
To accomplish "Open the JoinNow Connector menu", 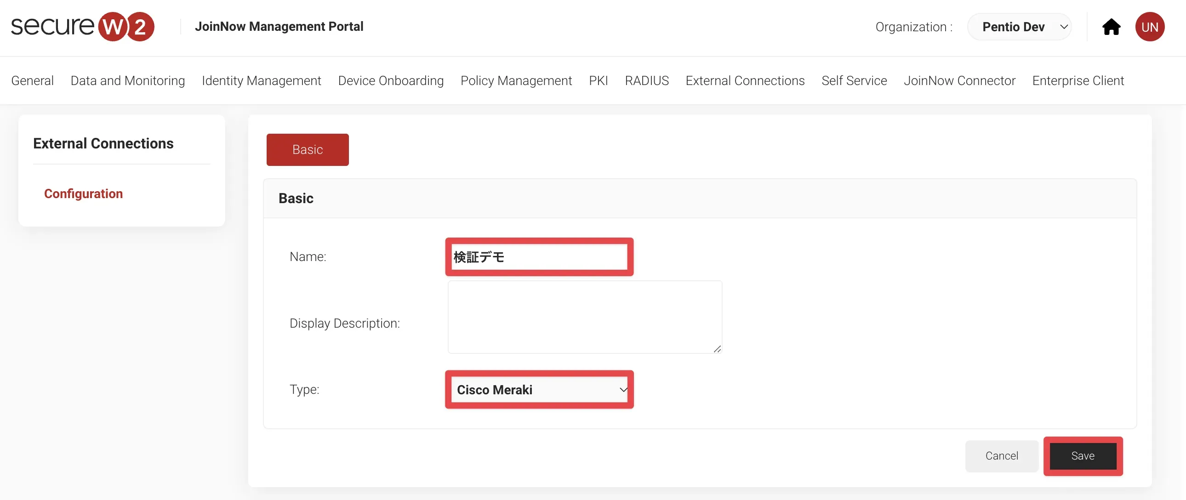I will (959, 80).
